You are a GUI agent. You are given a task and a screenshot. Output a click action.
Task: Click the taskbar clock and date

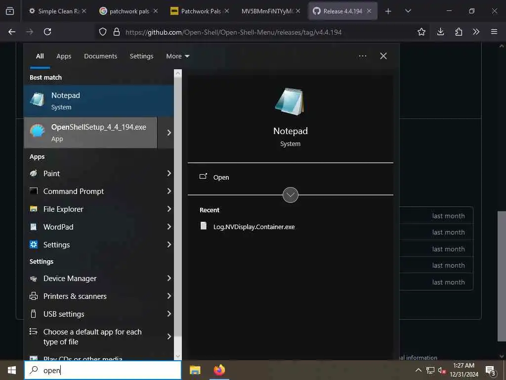[464, 370]
